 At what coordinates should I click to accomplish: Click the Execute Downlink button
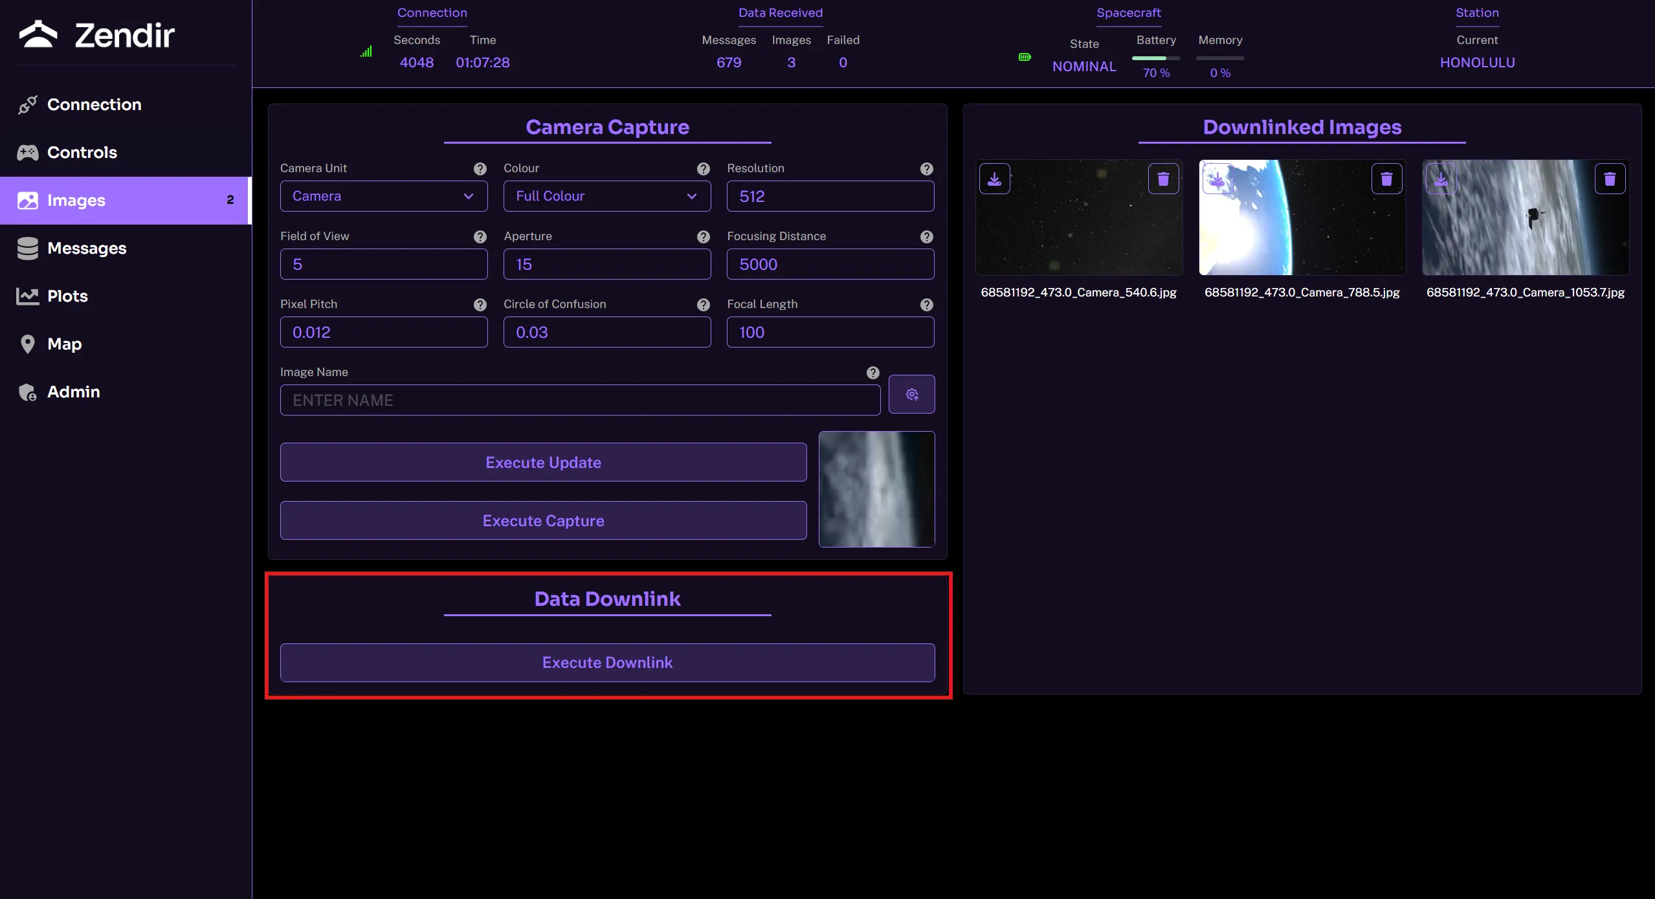click(x=606, y=662)
